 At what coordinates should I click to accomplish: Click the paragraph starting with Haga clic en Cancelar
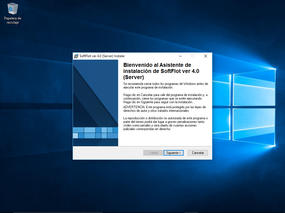click(165, 98)
